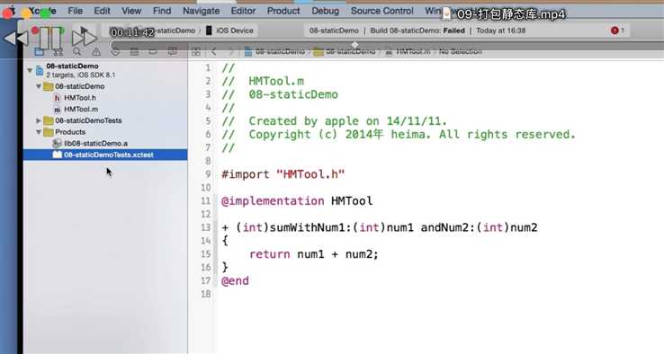This screenshot has width=664, height=354.
Task: Open the Edit menu
Action: click(x=102, y=11)
